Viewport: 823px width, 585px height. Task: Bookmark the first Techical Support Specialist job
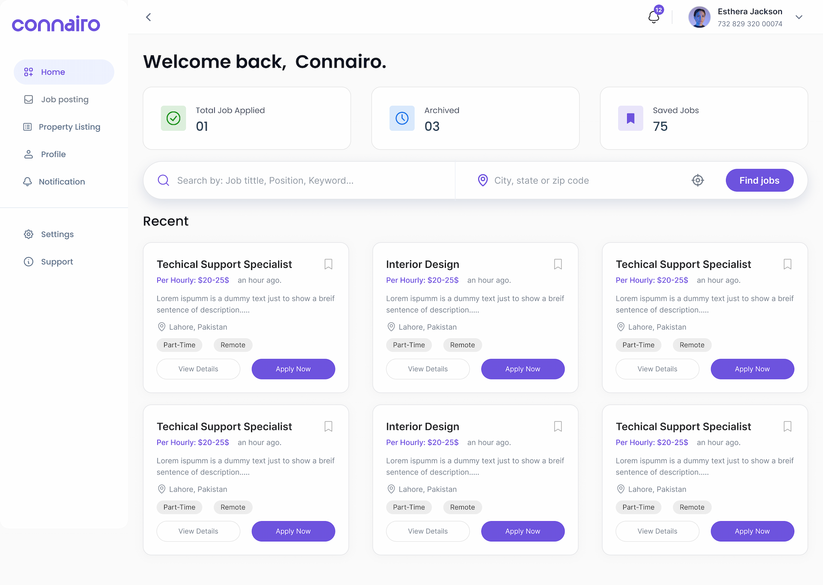pyautogui.click(x=328, y=264)
